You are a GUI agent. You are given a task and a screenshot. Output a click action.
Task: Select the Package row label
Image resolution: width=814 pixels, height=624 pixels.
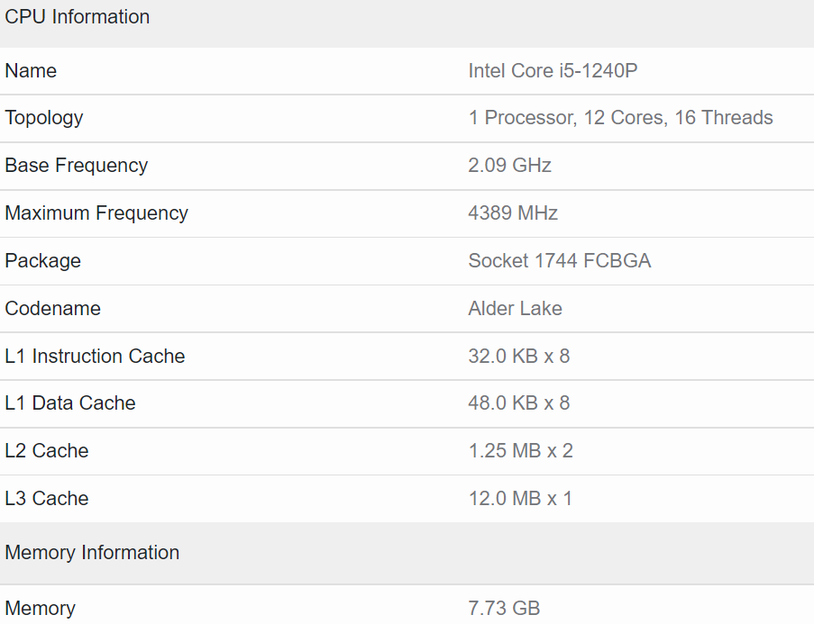point(42,260)
